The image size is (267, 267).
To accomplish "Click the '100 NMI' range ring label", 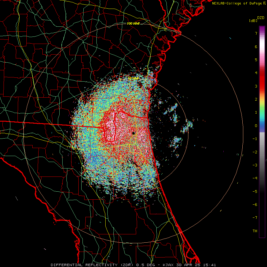I will [133, 23].
